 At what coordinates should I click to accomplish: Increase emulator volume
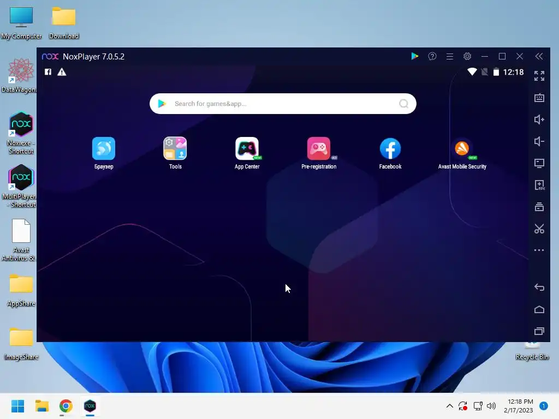coord(539,119)
